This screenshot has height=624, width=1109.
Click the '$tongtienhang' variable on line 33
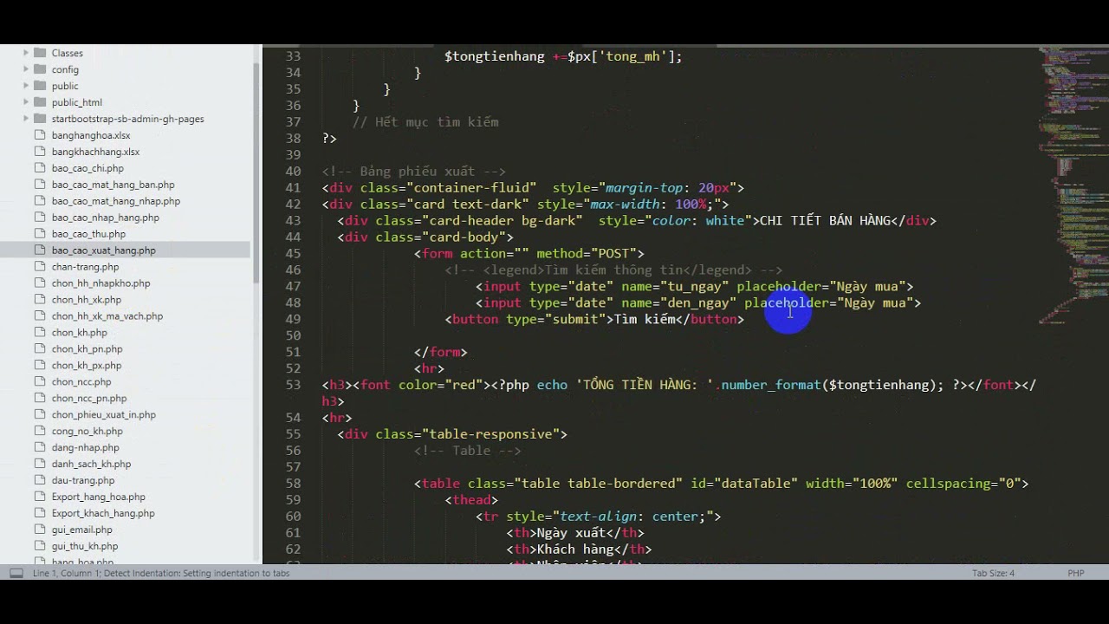tap(495, 56)
